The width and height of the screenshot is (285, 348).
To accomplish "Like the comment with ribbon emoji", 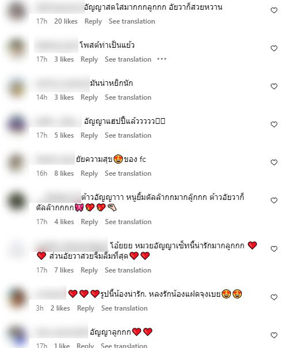I will click(274, 201).
